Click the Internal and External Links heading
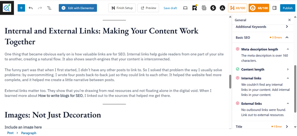This screenshot has height=136, width=297. coord(101,36)
